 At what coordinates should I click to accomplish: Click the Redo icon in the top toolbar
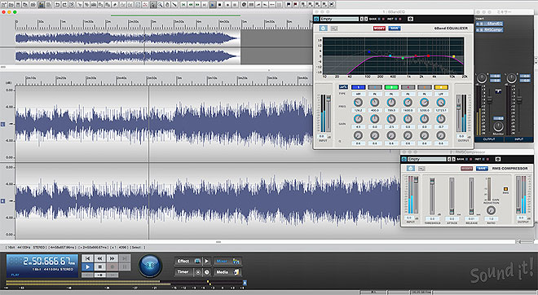pos(64,5)
